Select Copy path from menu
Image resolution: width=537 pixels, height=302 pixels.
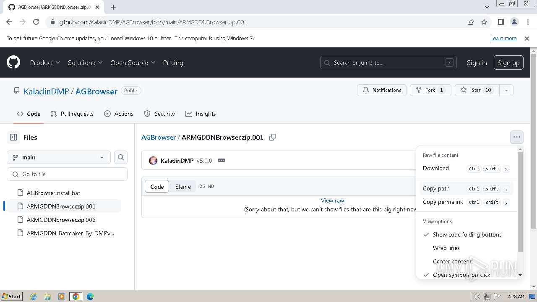click(466, 188)
